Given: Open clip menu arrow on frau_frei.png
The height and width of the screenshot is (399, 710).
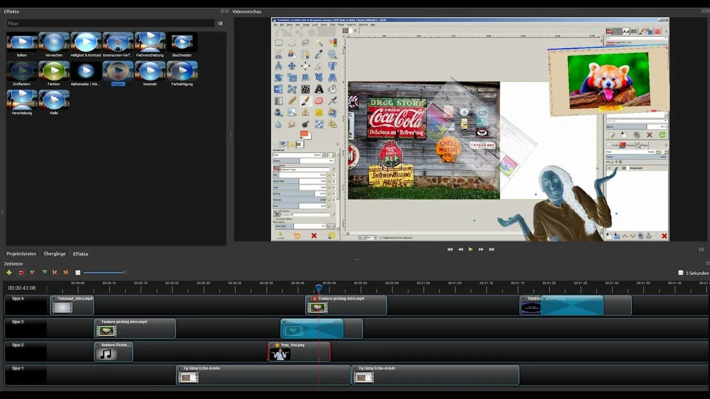Looking at the screenshot, I should [272, 345].
